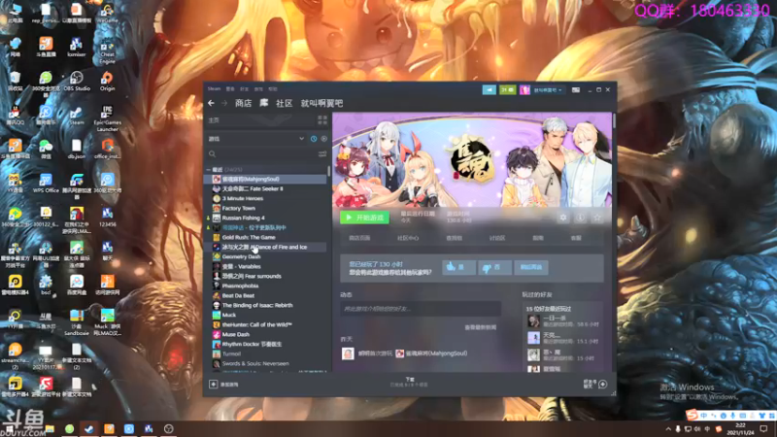Click Steam icon in the taskbar
Screen dimensions: 777x437
89,428
